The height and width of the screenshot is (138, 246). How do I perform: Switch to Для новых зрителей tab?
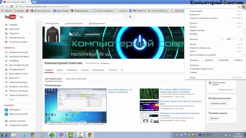click(76, 79)
